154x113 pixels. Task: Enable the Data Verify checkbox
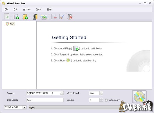click(106, 100)
